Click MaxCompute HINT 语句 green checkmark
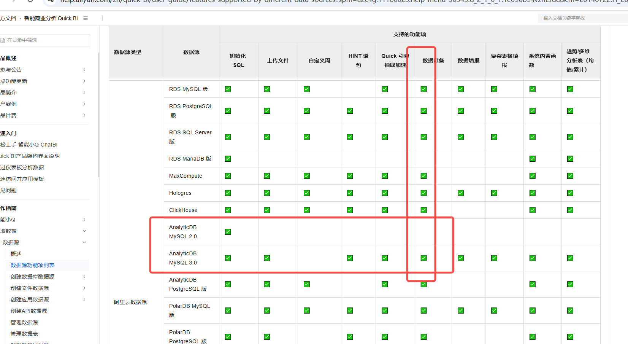Image resolution: width=628 pixels, height=344 pixels. (x=350, y=176)
